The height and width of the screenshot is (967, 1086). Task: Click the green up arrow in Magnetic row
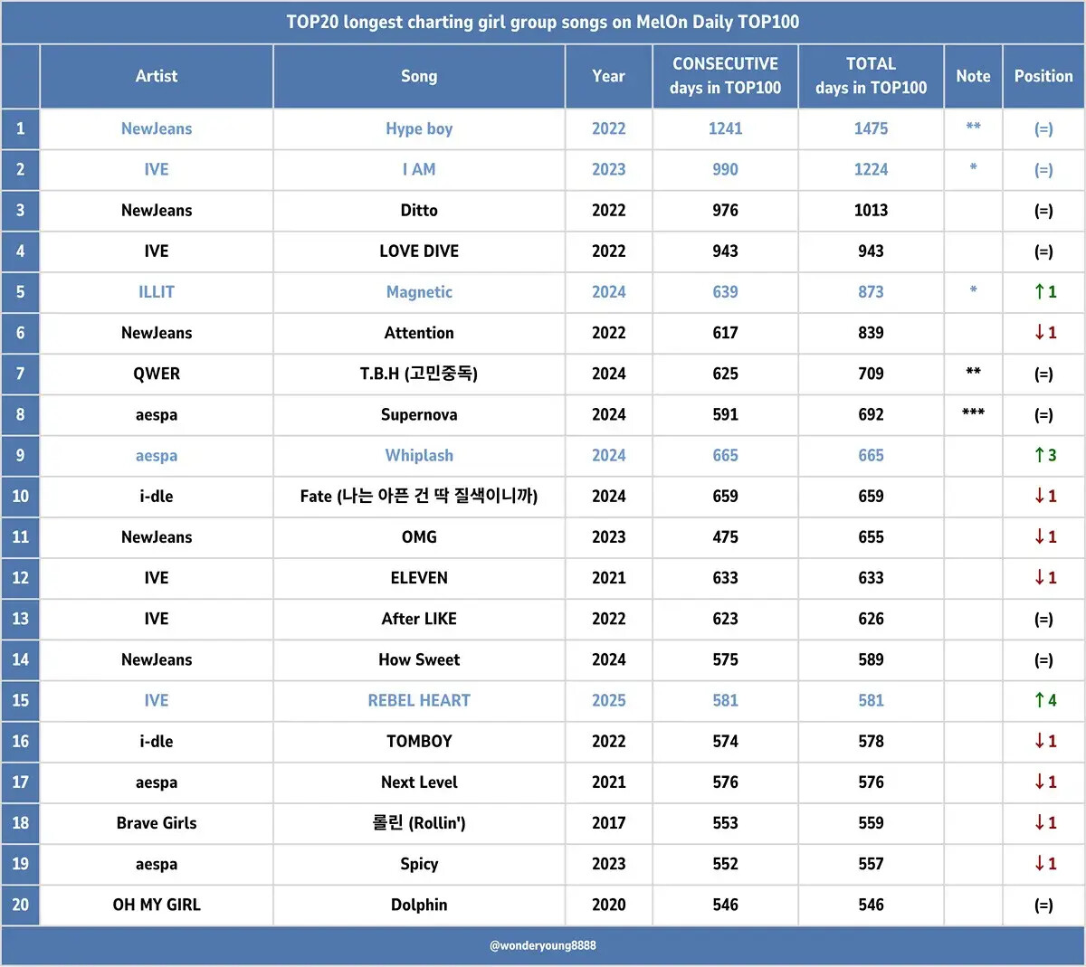pos(1040,291)
